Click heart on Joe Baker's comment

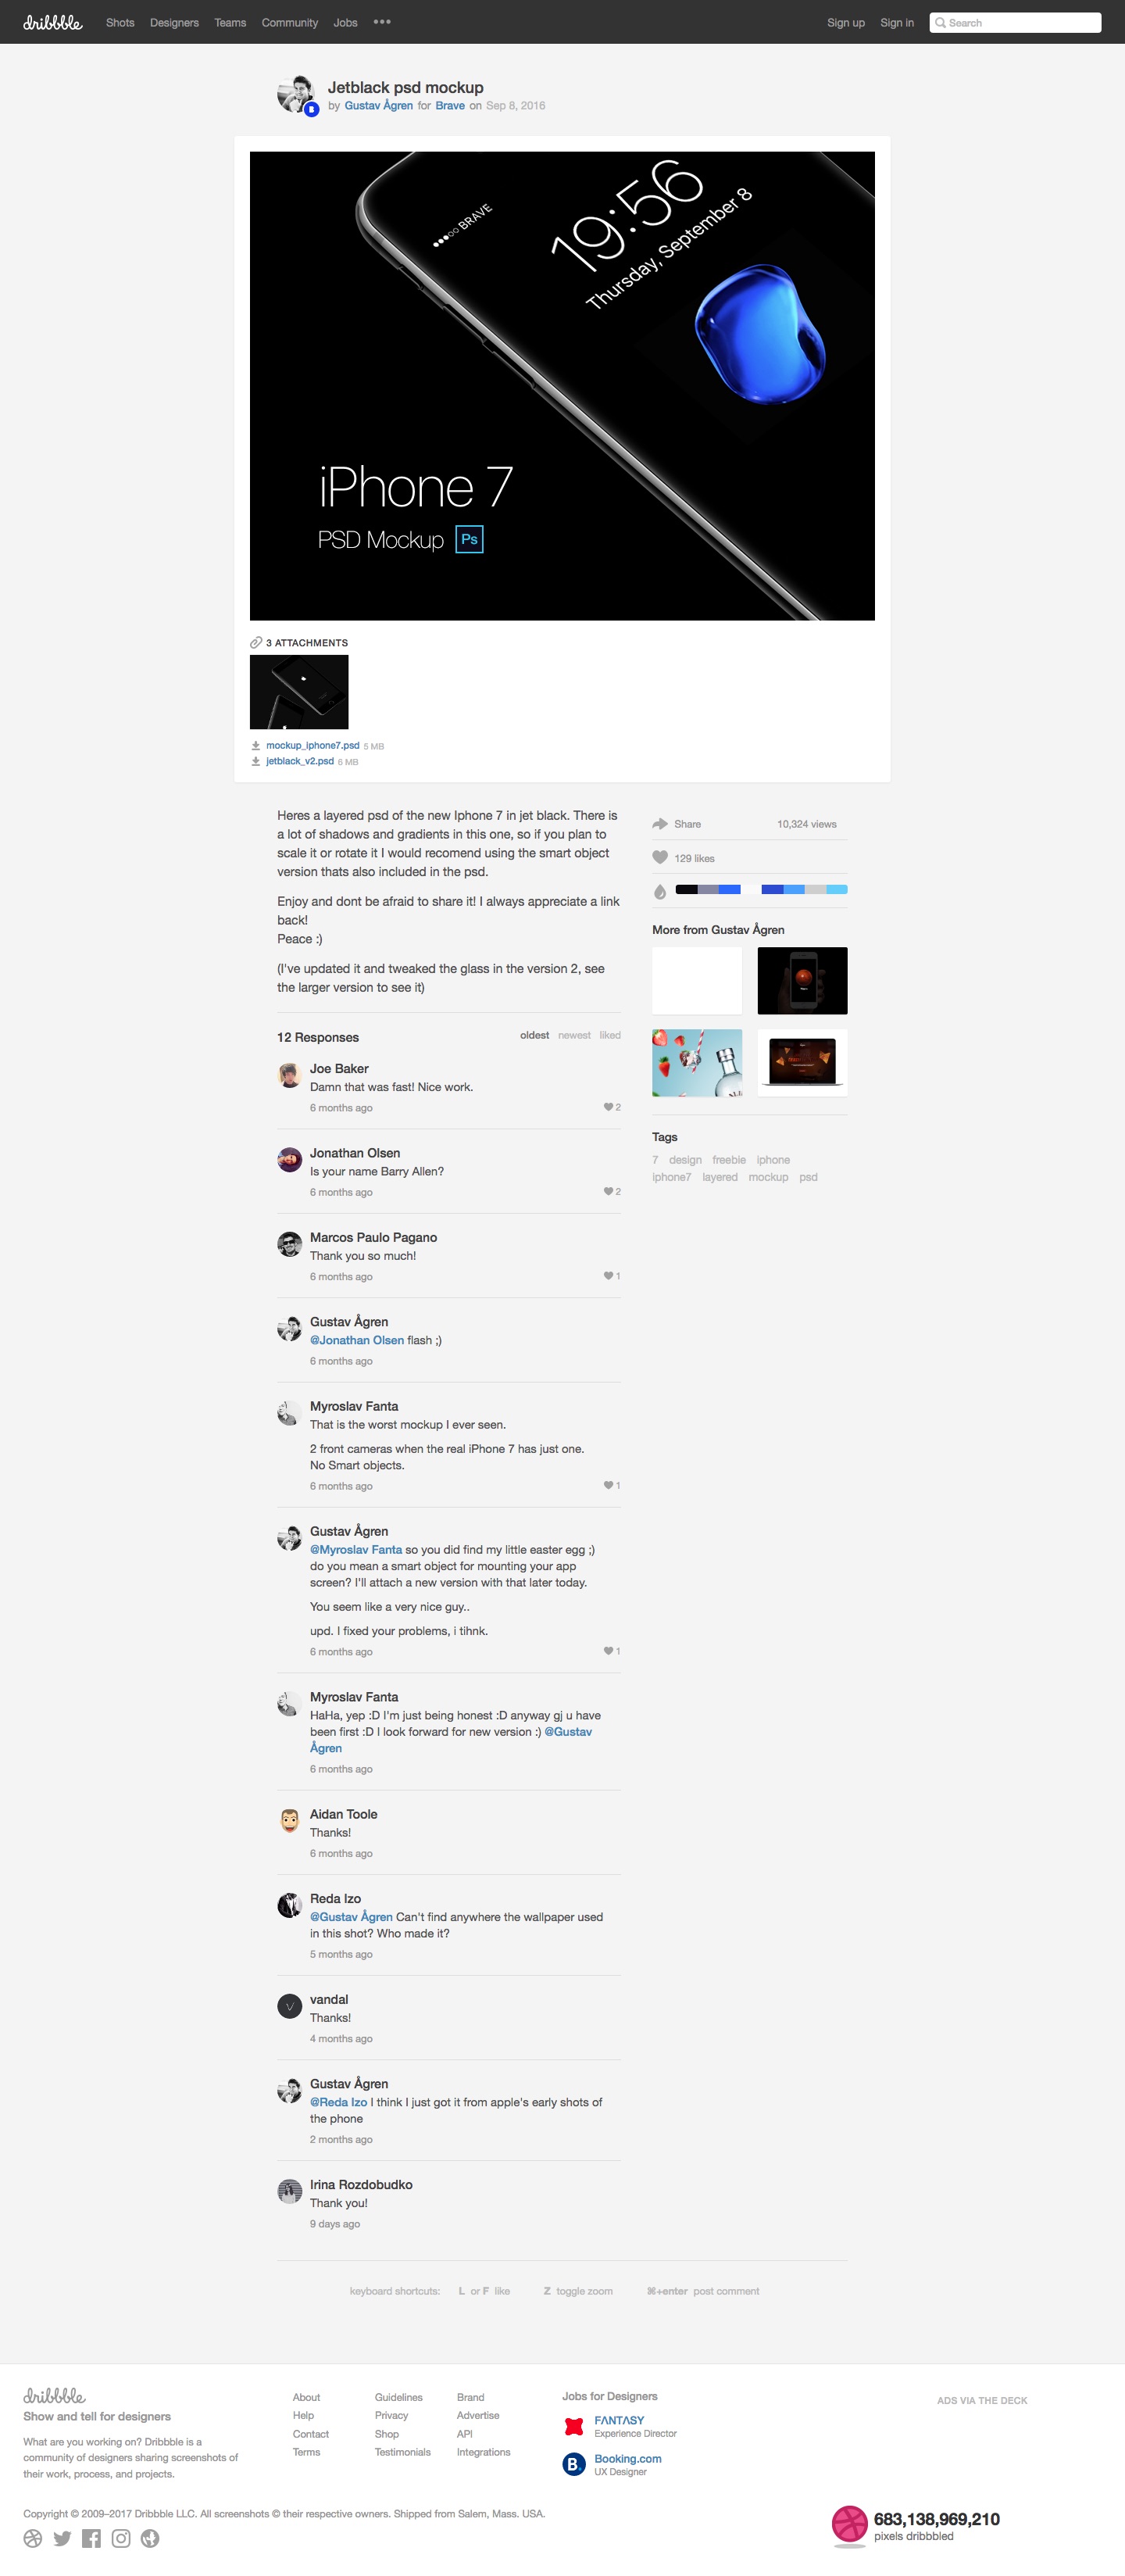coord(608,1107)
